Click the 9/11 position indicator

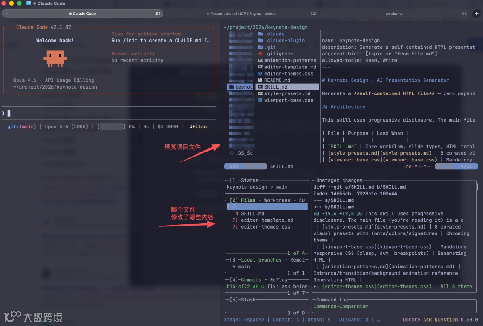(x=466, y=166)
